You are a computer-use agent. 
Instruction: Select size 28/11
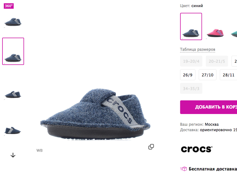click(x=228, y=75)
